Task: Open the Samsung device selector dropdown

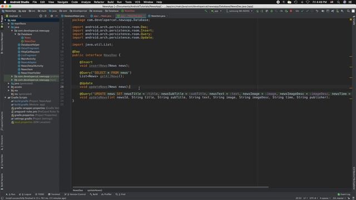Action: click(x=239, y=11)
